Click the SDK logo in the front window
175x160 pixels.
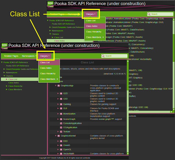5,46
